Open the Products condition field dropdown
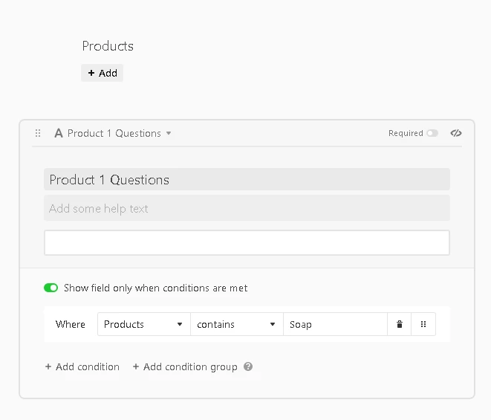The image size is (491, 420). click(x=143, y=324)
